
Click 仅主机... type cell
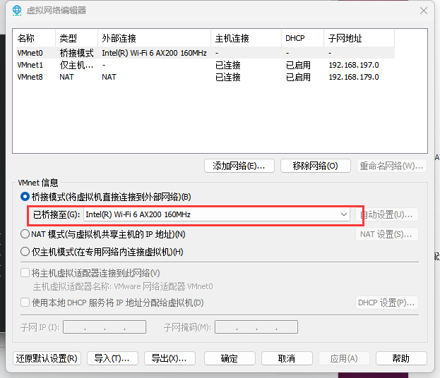click(x=76, y=65)
